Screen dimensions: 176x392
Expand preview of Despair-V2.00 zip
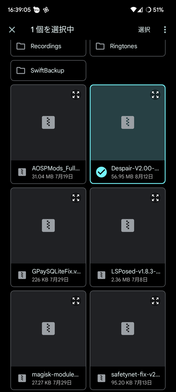[x=155, y=95]
